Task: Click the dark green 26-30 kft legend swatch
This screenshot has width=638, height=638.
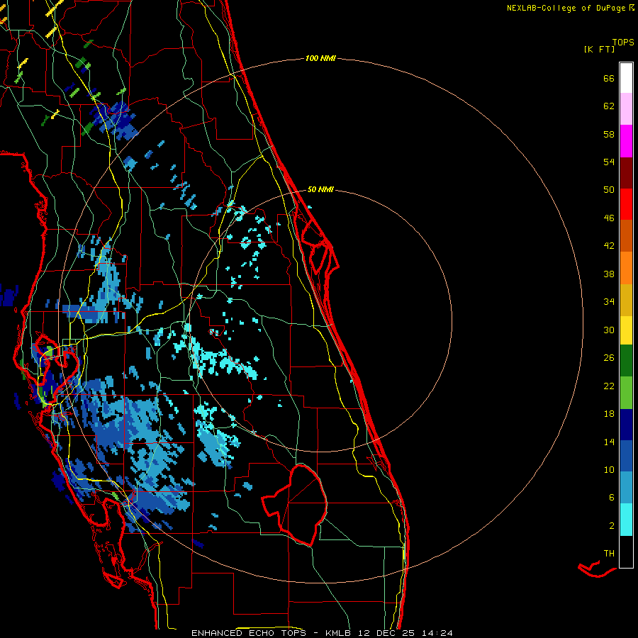Action: pos(626,361)
